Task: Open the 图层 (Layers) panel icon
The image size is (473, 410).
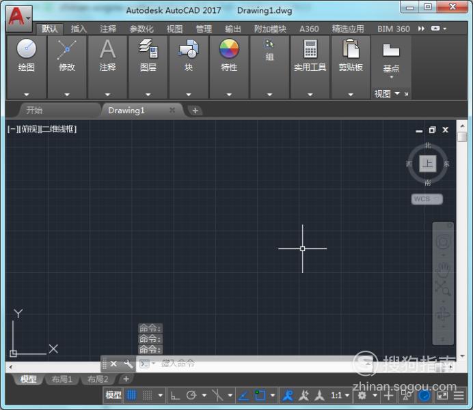Action: click(x=148, y=48)
